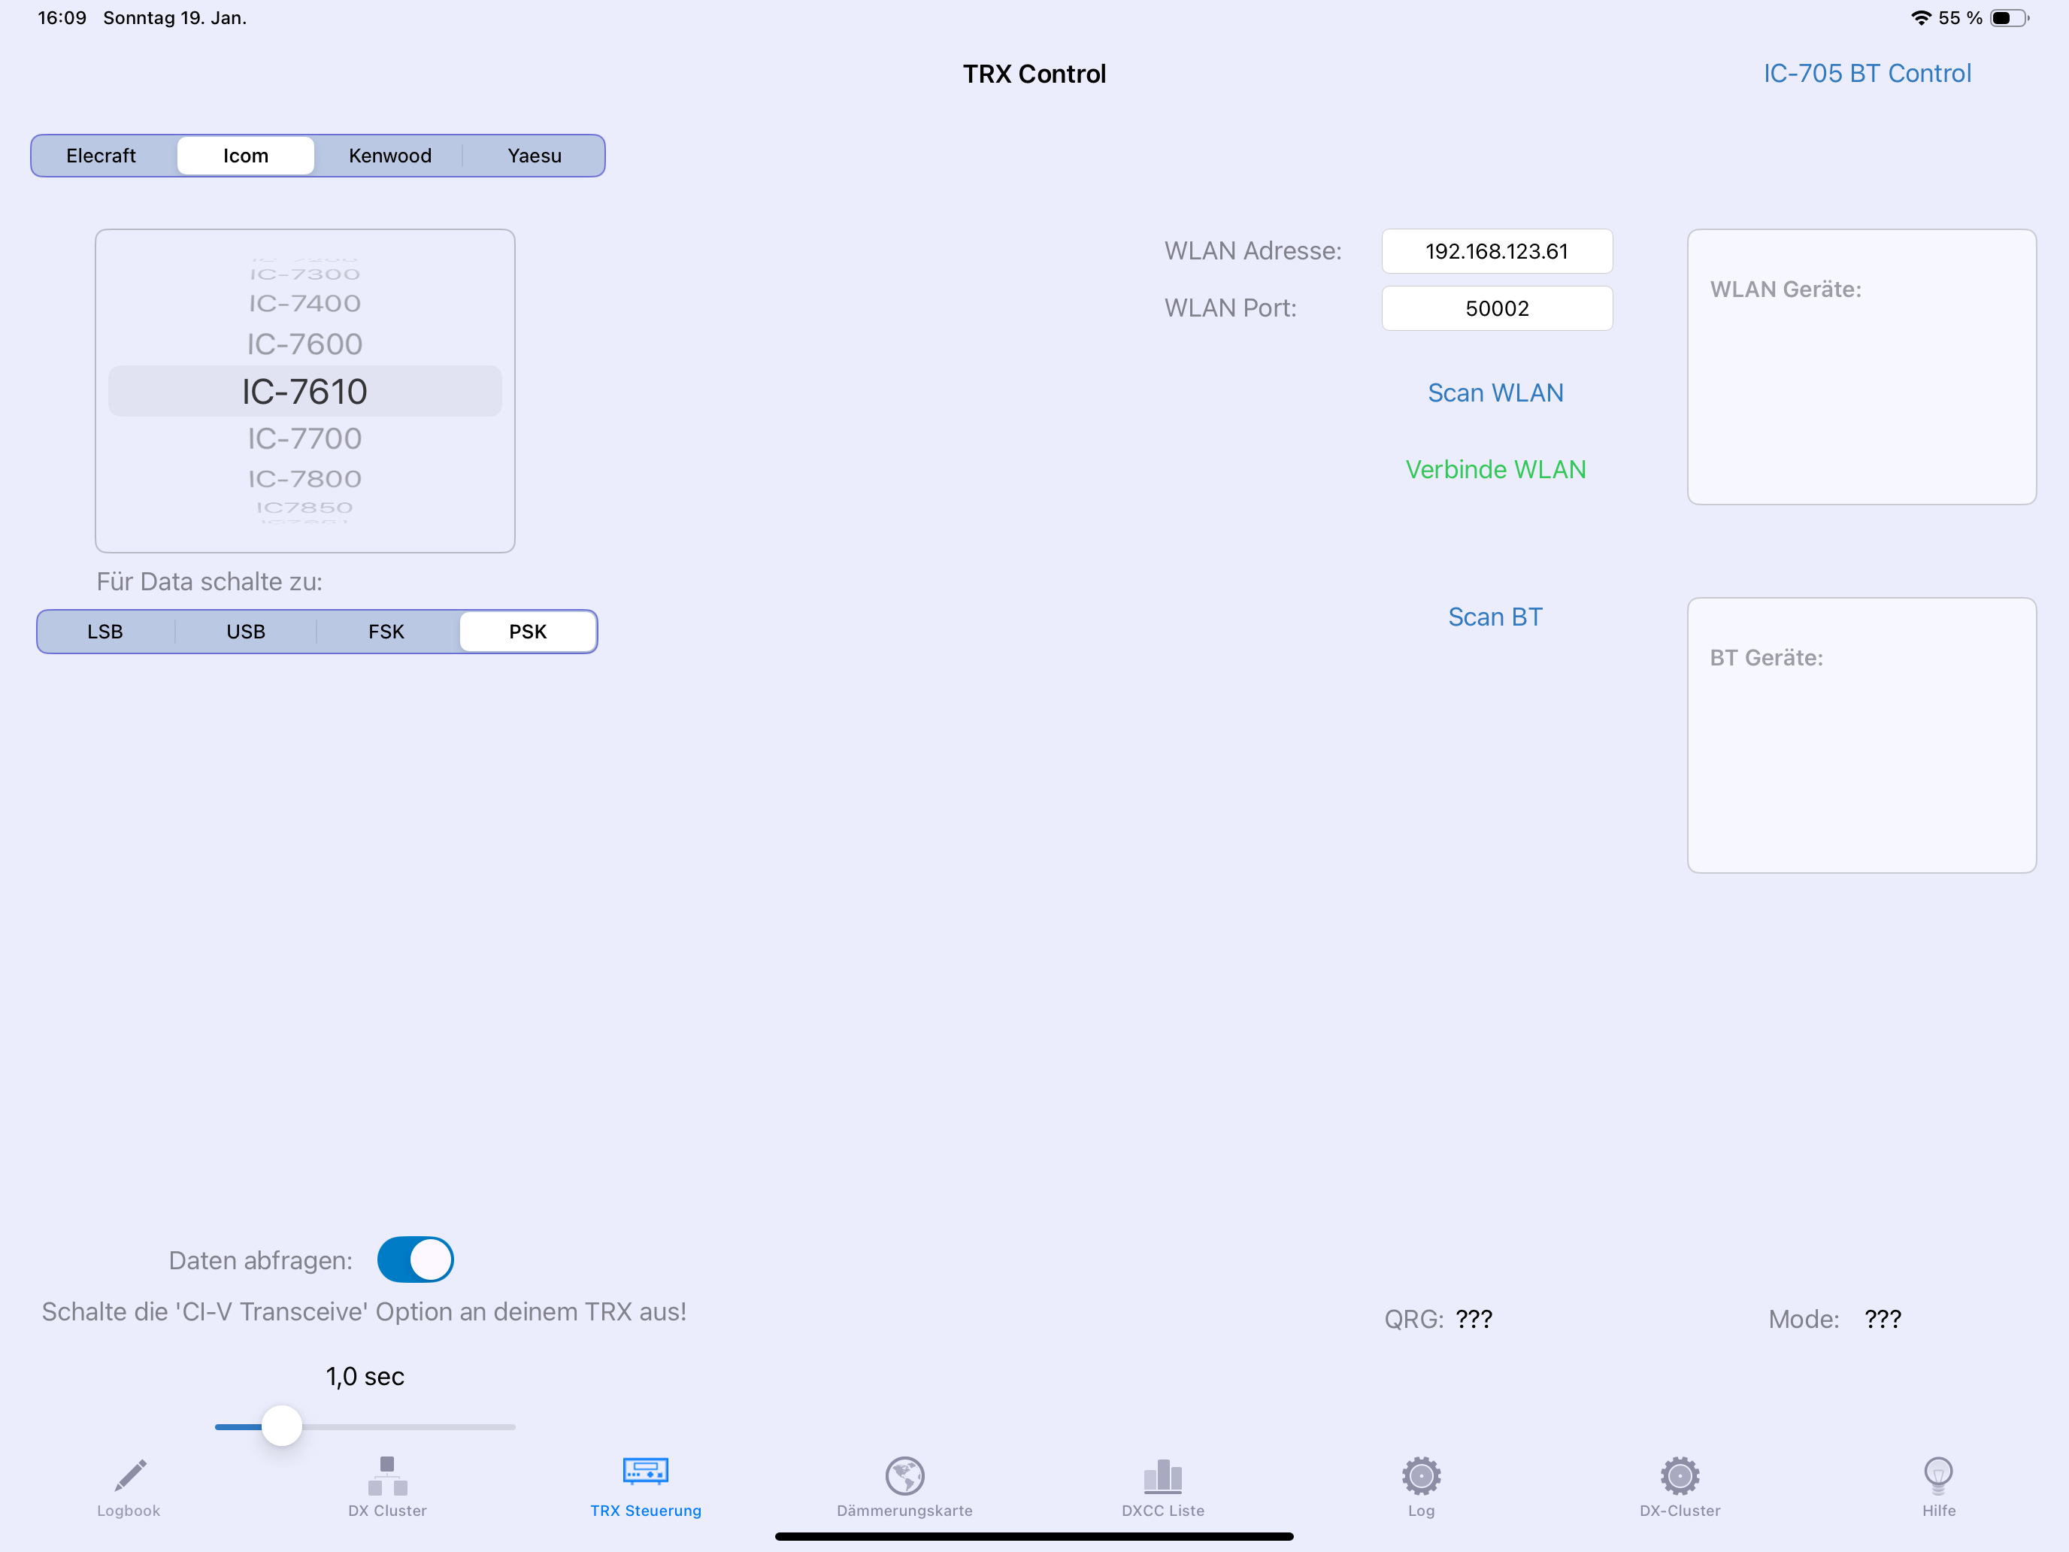2069x1552 pixels.
Task: Open the Logbook pencil tab icon
Action: pos(130,1475)
